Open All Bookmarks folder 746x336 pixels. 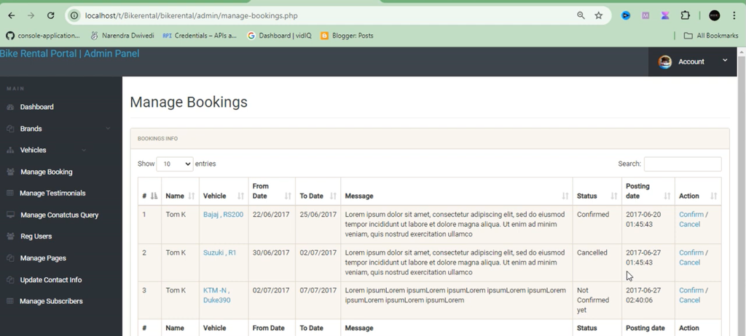pyautogui.click(x=711, y=36)
